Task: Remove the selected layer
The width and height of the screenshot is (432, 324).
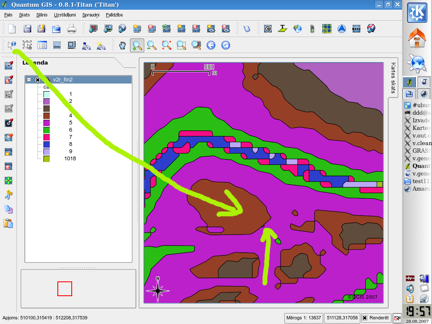Action: click(x=151, y=29)
